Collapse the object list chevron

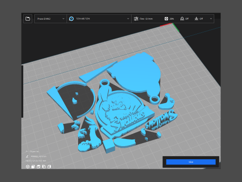point(27,152)
